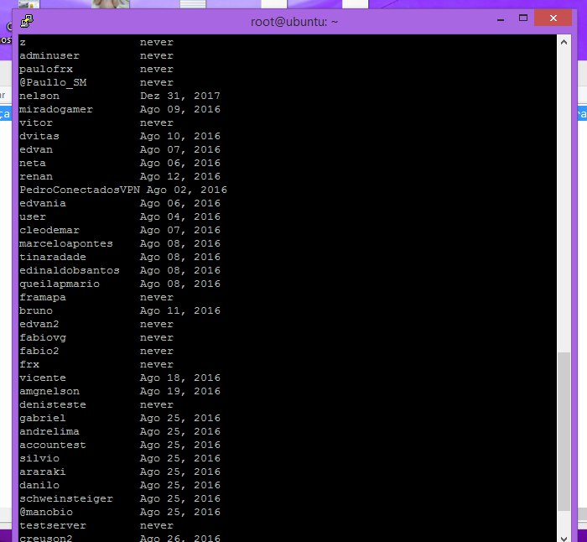Click the username queilapmario
The height and width of the screenshot is (542, 587).
pyautogui.click(x=60, y=284)
